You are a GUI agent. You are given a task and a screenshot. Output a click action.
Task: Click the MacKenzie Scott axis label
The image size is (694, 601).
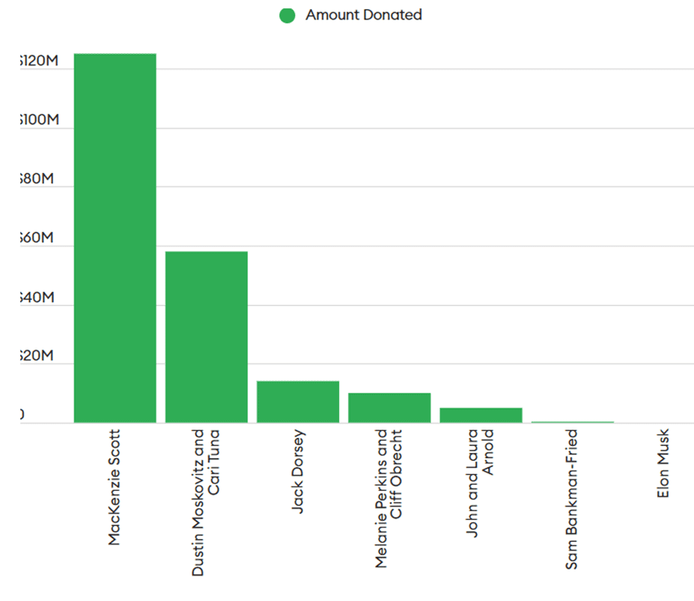pos(115,487)
